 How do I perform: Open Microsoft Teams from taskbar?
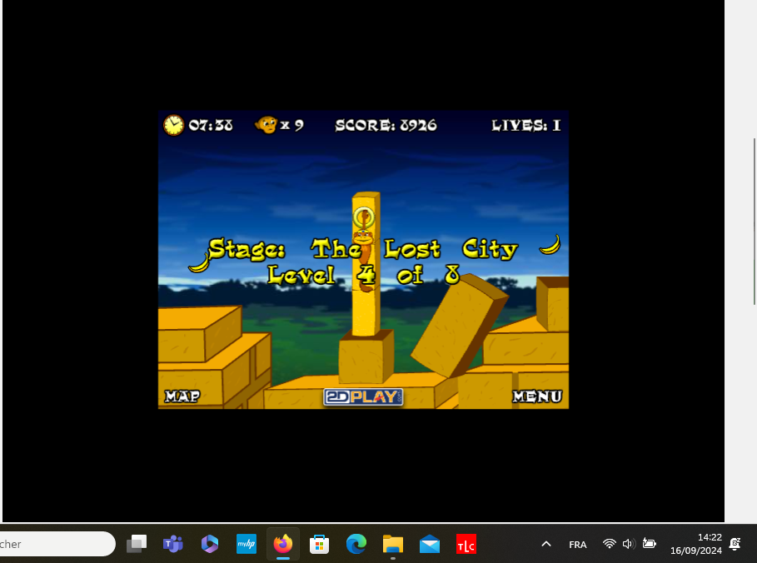point(173,544)
